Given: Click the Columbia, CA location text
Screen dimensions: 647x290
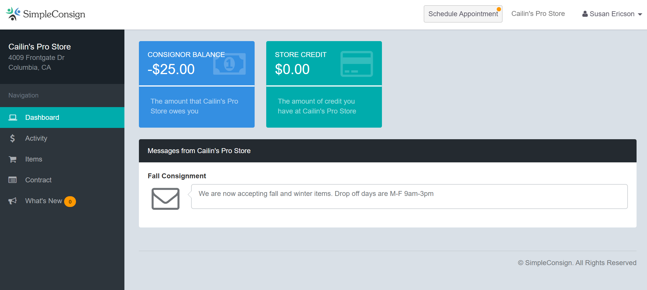Looking at the screenshot, I should point(30,67).
